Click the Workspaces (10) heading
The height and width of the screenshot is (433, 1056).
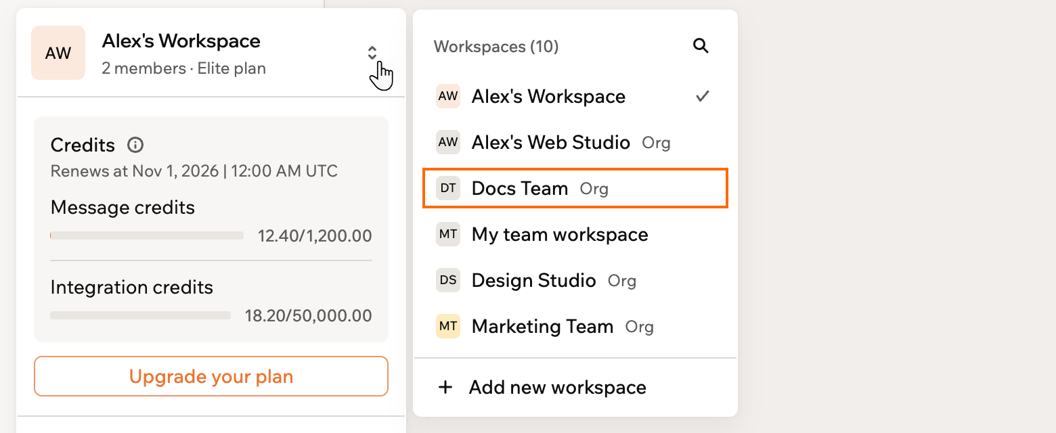point(496,47)
